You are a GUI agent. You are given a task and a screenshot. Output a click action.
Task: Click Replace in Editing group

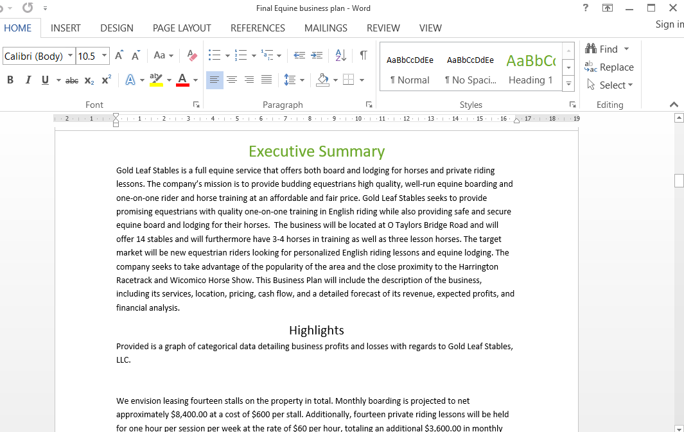tap(609, 67)
